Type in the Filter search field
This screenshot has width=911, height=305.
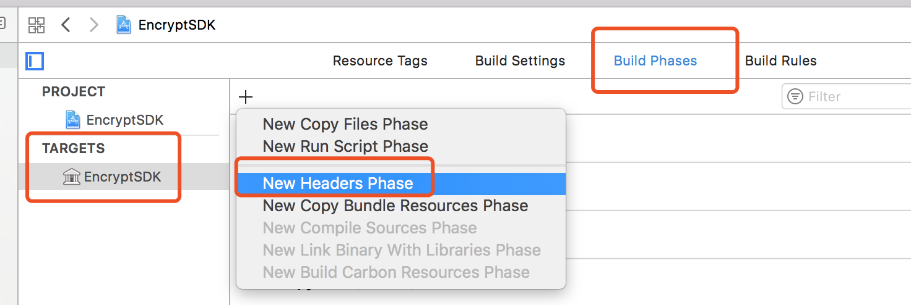tap(854, 97)
